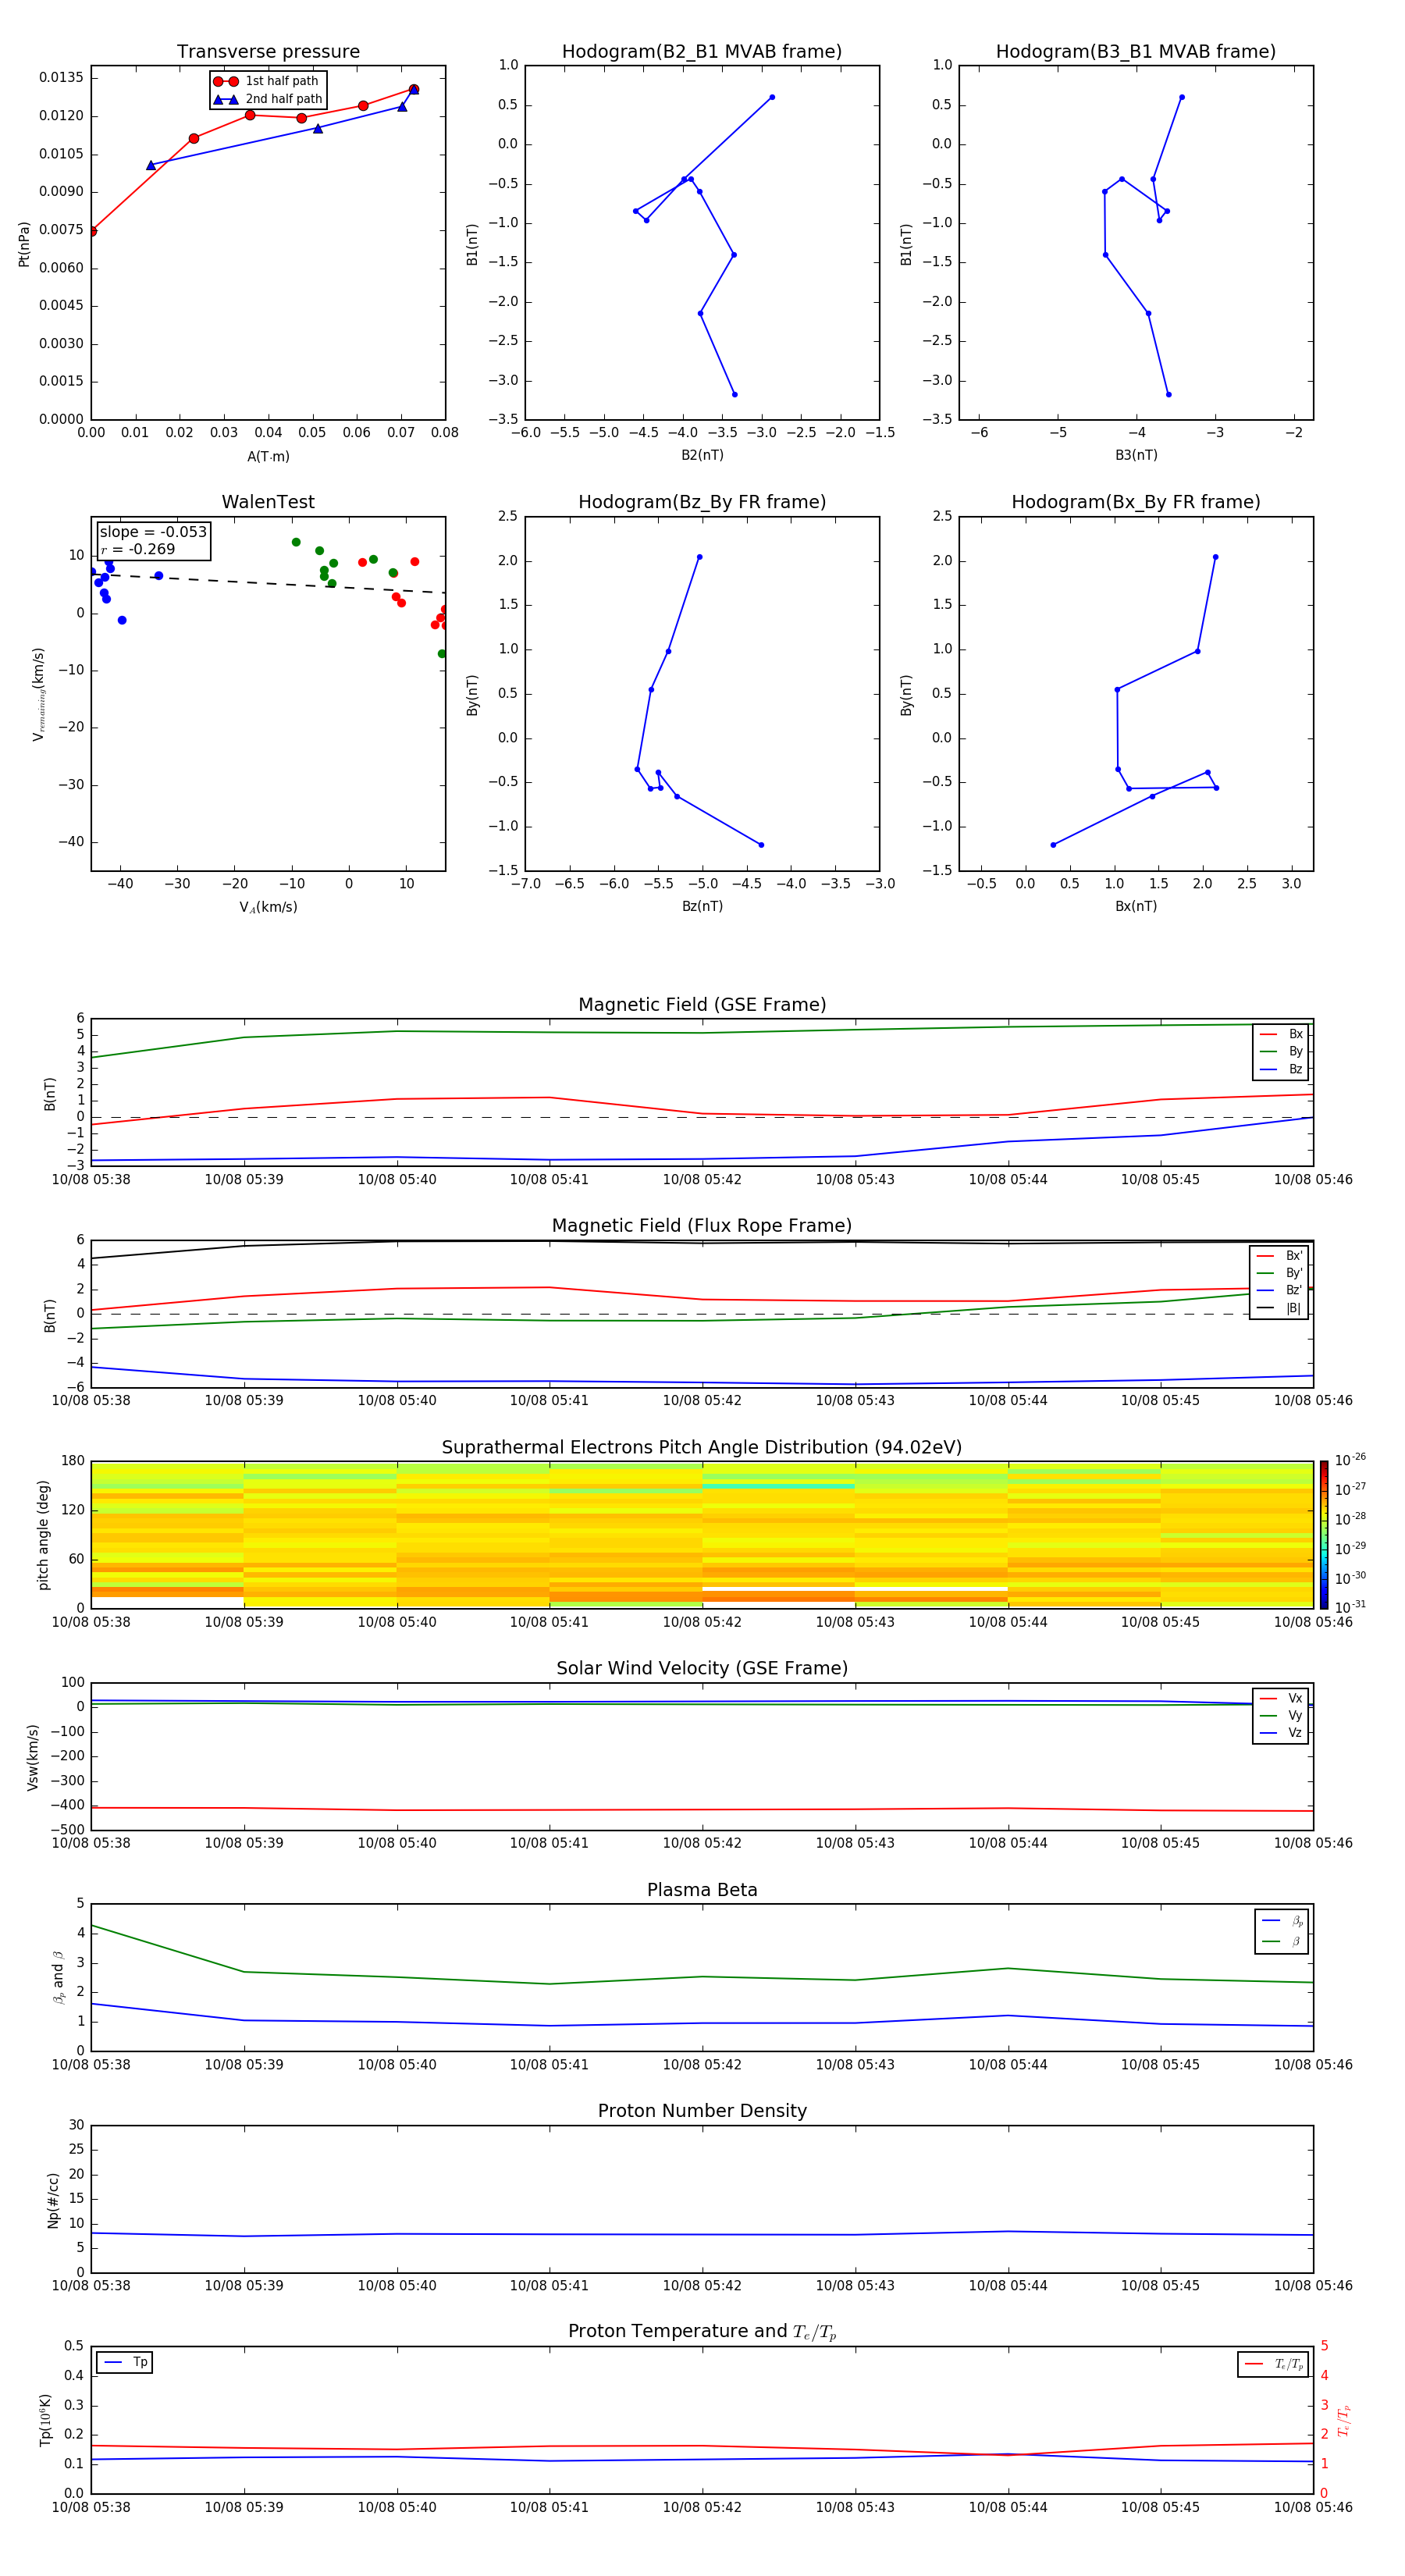1405x2576 pixels.
Task: Click 'B3(nT)' x-axis label
Action: pos(1136,455)
